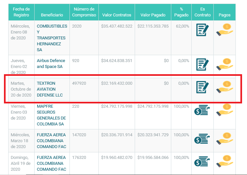Click money-stack icon in commitment 147020 row
The width and height of the screenshot is (247, 175).
pyautogui.click(x=202, y=139)
